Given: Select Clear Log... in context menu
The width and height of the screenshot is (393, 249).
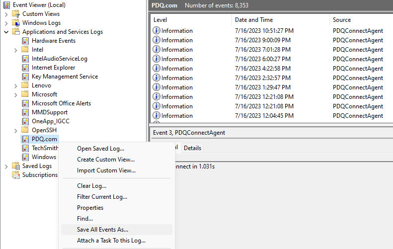Looking at the screenshot, I should pos(117,186).
